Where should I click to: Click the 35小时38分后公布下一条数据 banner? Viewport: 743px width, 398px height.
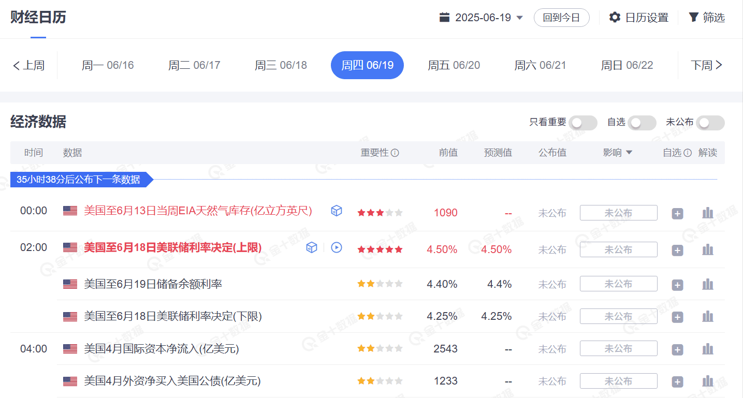82,180
